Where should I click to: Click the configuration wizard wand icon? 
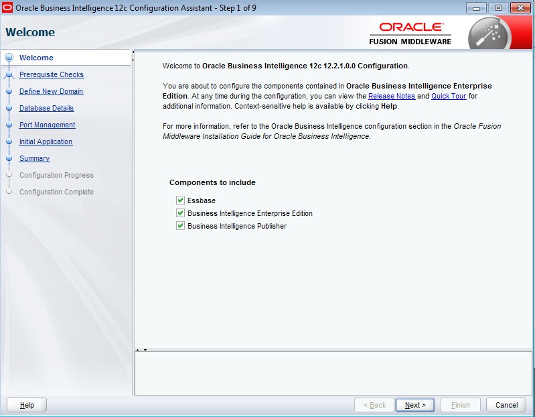(x=489, y=34)
